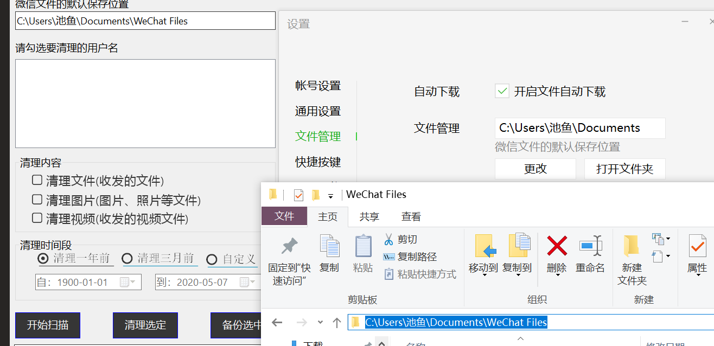Open 快捷按键 in settings sidebar

[318, 162]
